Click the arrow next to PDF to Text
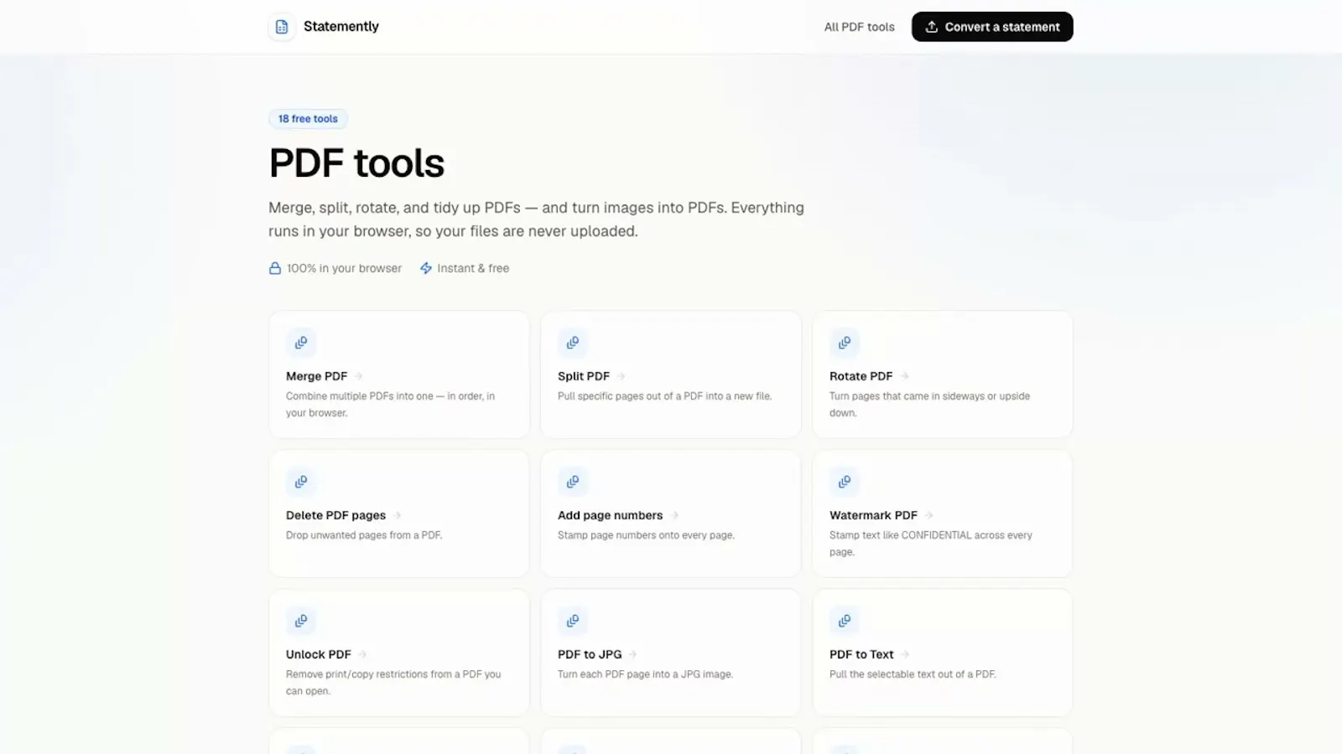 tap(906, 654)
